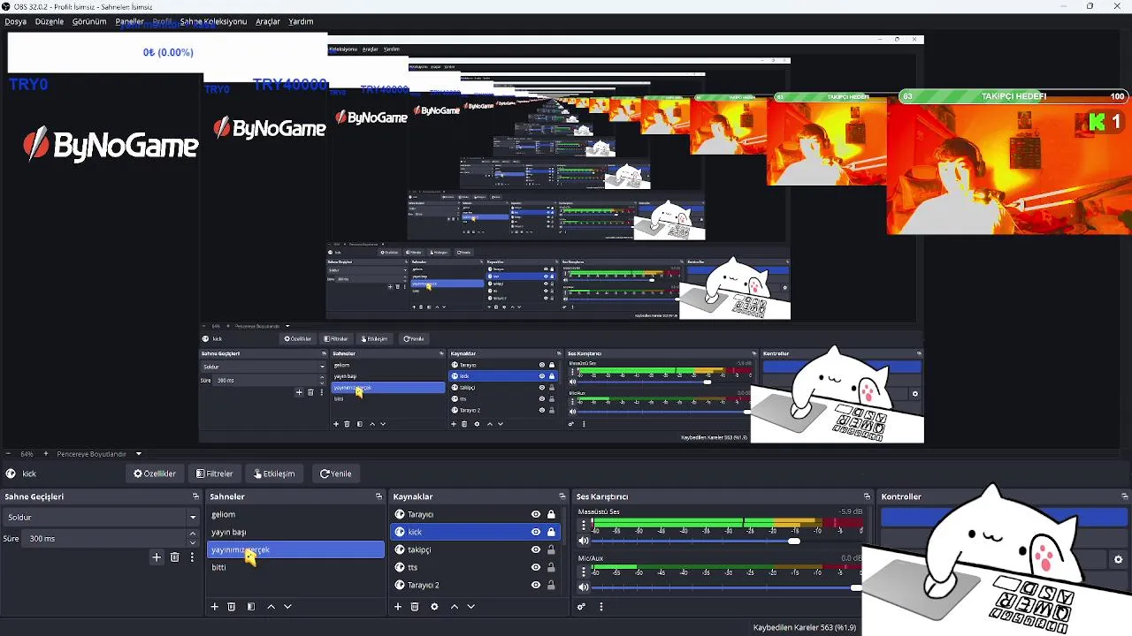This screenshot has width=1132, height=636.
Task: Lock the takipçi source with its lock icon
Action: [551, 549]
